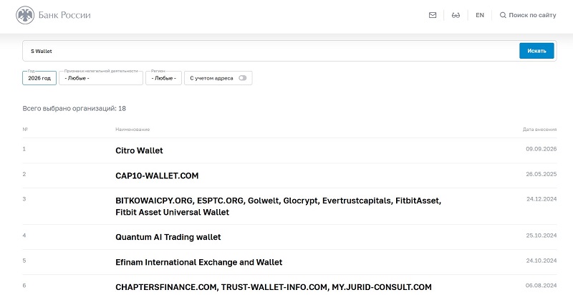Open the "Citro Wallet" entry
573x295 pixels.
pos(139,151)
